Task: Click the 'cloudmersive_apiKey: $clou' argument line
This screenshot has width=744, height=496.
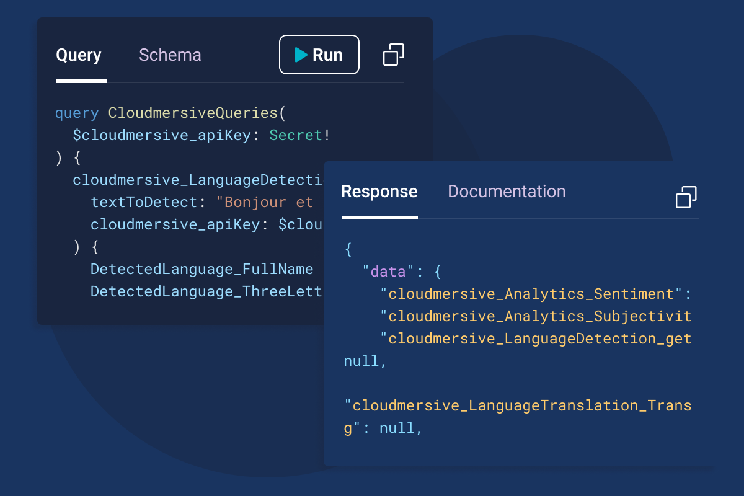Action: pyautogui.click(x=206, y=224)
